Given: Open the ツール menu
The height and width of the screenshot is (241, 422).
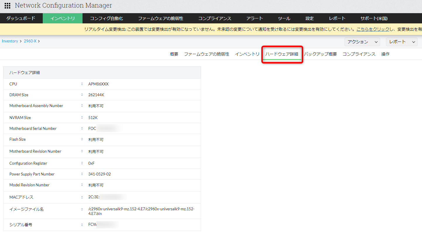Looking at the screenshot, I should pos(284,18).
